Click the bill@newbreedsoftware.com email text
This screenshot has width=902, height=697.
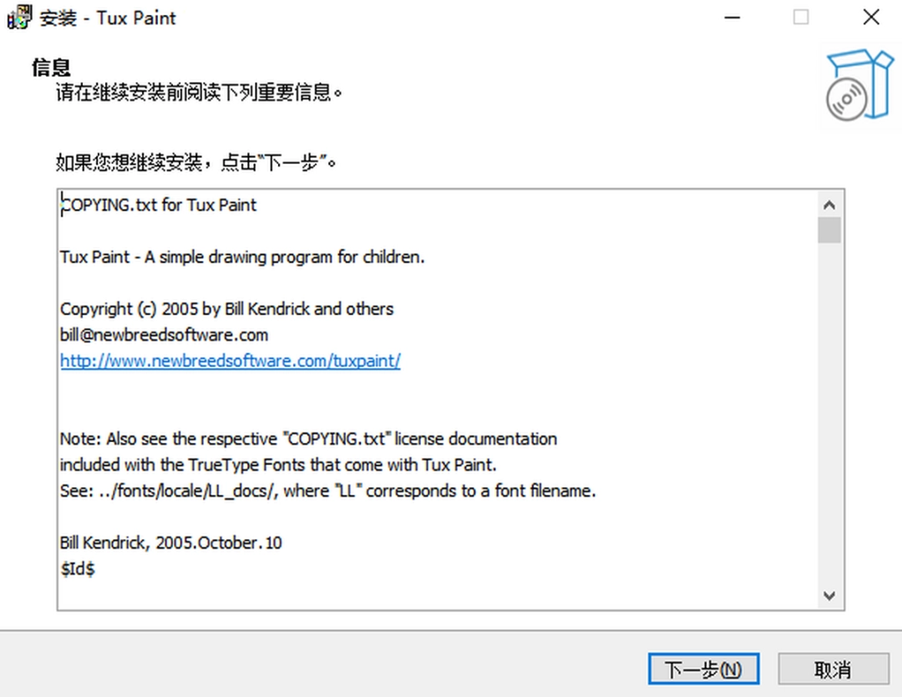click(x=164, y=335)
